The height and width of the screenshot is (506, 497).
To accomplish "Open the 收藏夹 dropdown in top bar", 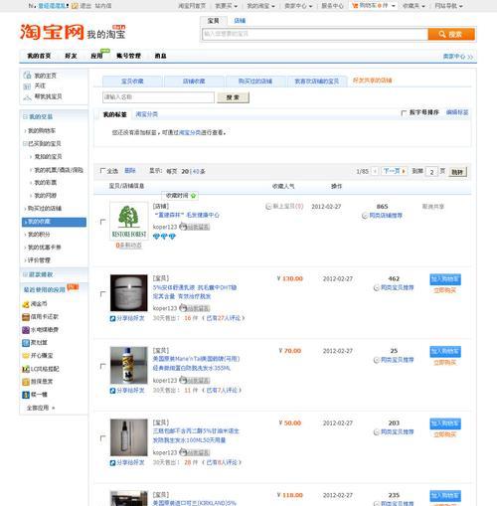I will [414, 6].
